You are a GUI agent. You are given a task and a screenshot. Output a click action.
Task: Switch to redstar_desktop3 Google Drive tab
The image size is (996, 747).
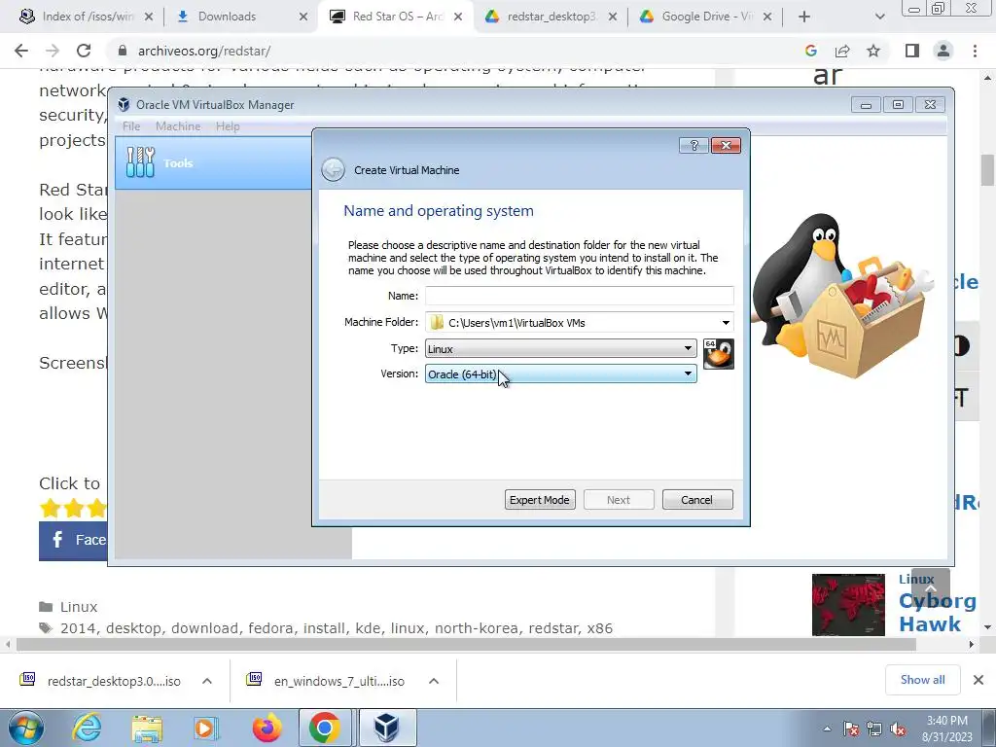tap(551, 17)
